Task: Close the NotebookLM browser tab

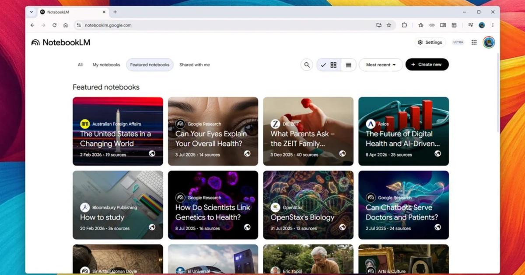Action: tap(104, 12)
